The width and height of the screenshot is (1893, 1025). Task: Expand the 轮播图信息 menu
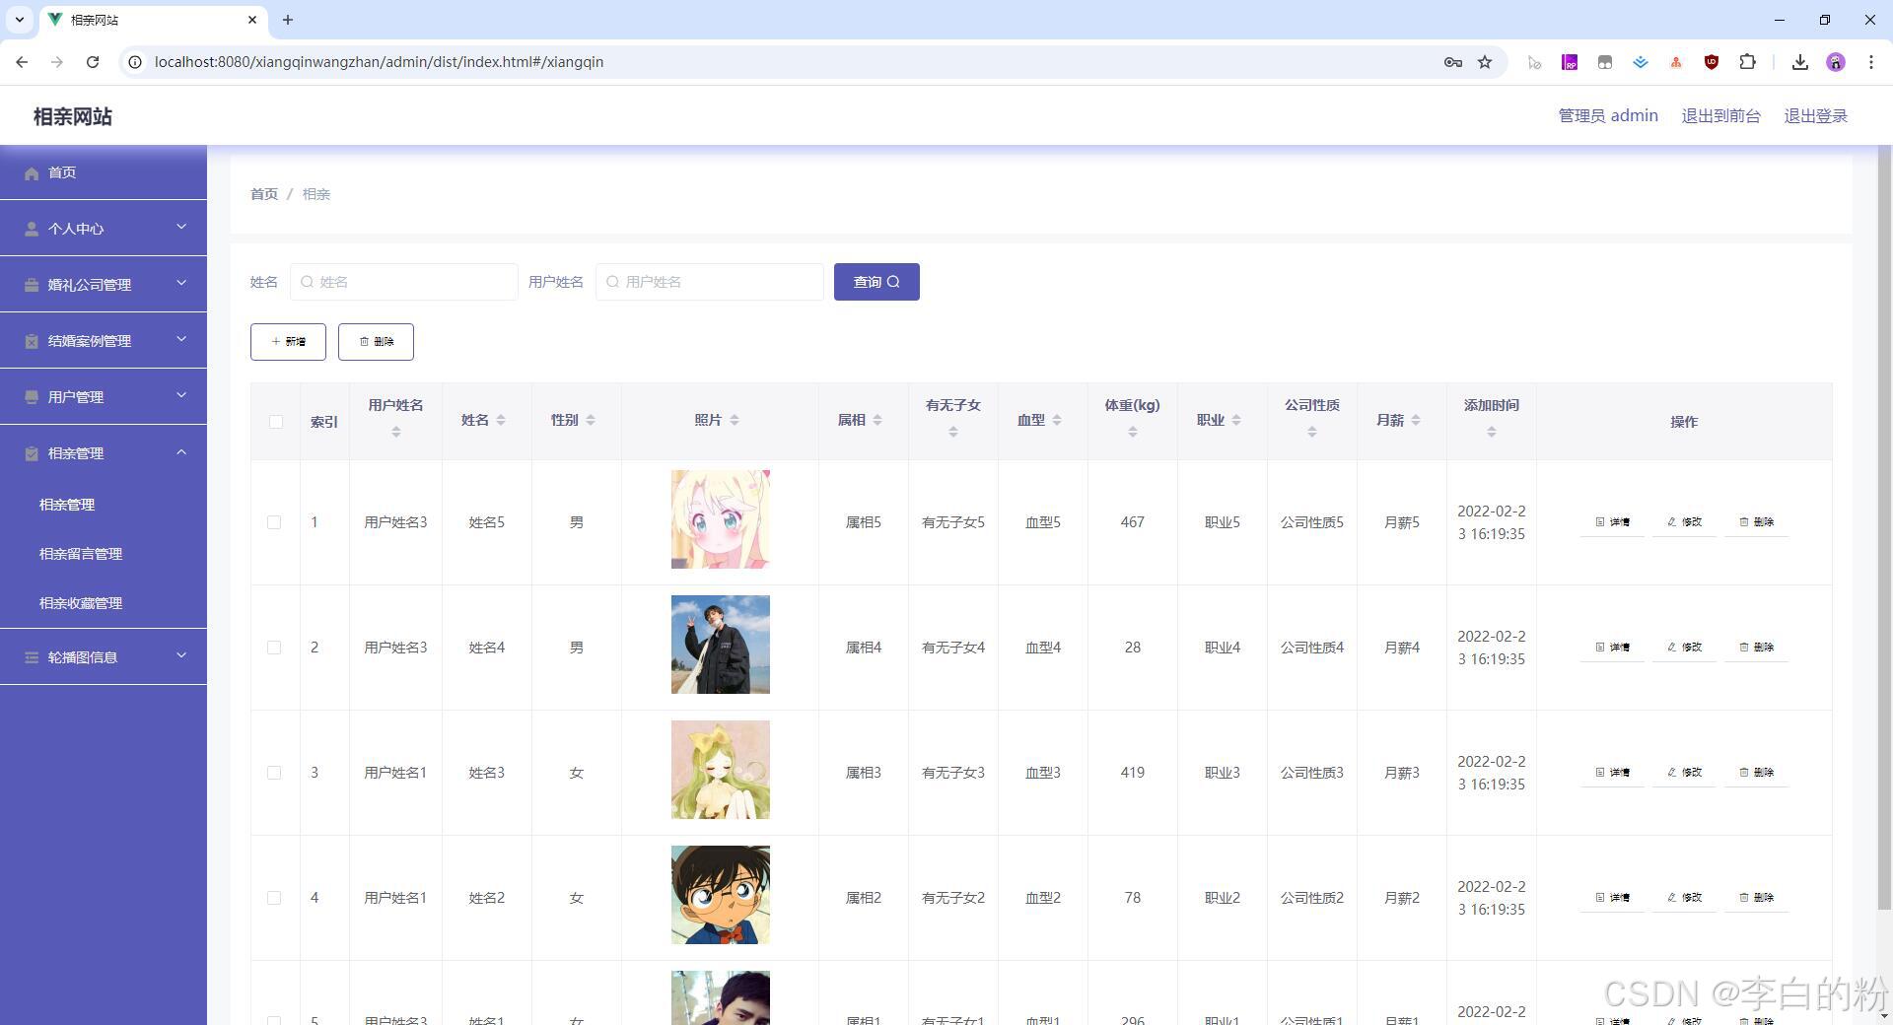coord(181,656)
